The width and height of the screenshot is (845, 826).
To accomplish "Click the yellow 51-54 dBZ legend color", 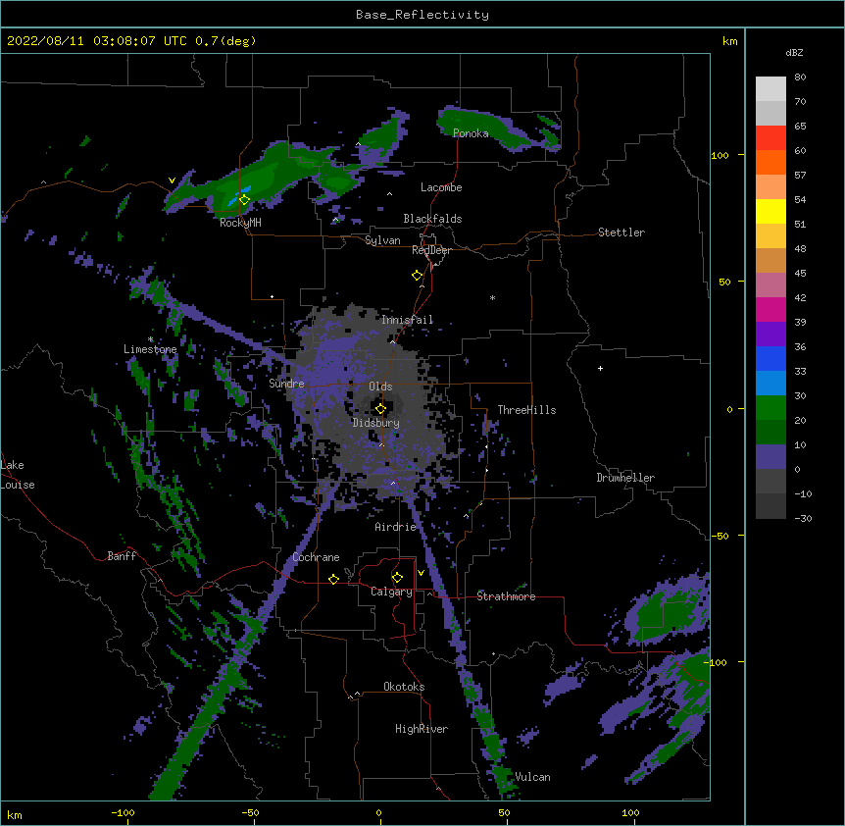I will 770,211.
